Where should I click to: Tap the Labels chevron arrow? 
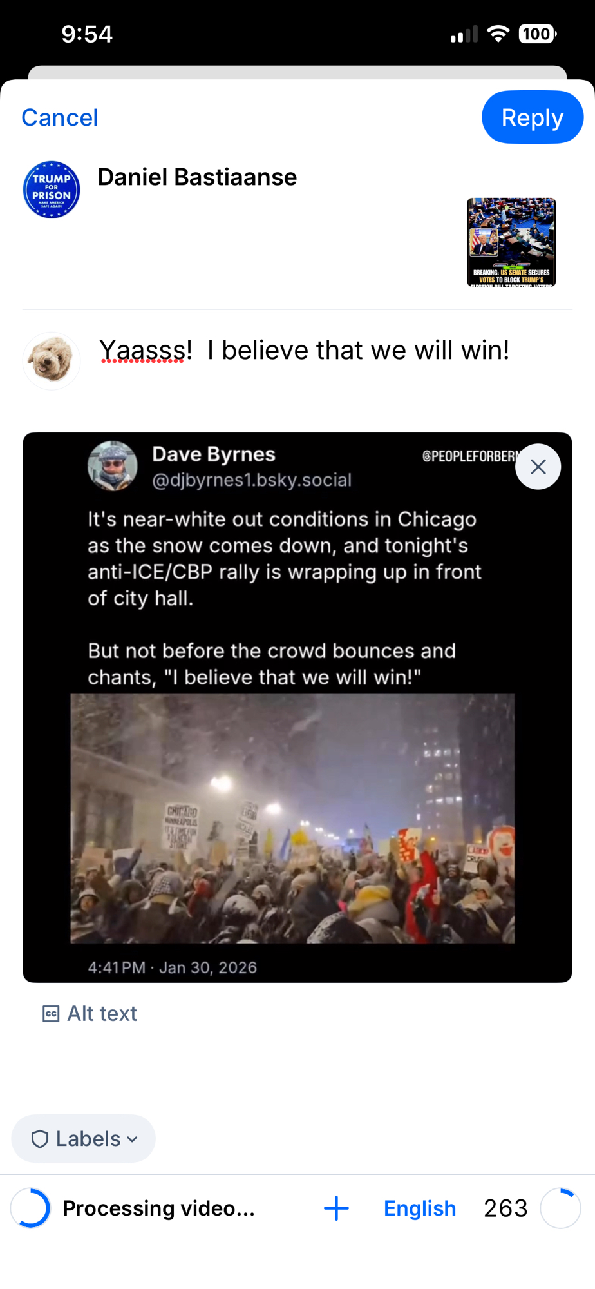133,1139
